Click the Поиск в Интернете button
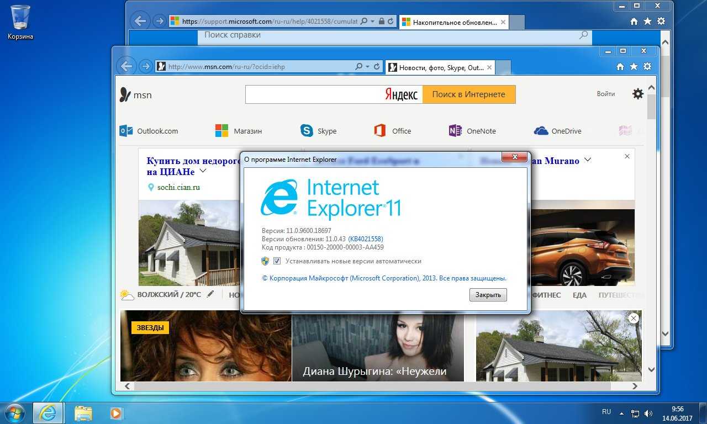707x424 pixels. pyautogui.click(x=468, y=94)
